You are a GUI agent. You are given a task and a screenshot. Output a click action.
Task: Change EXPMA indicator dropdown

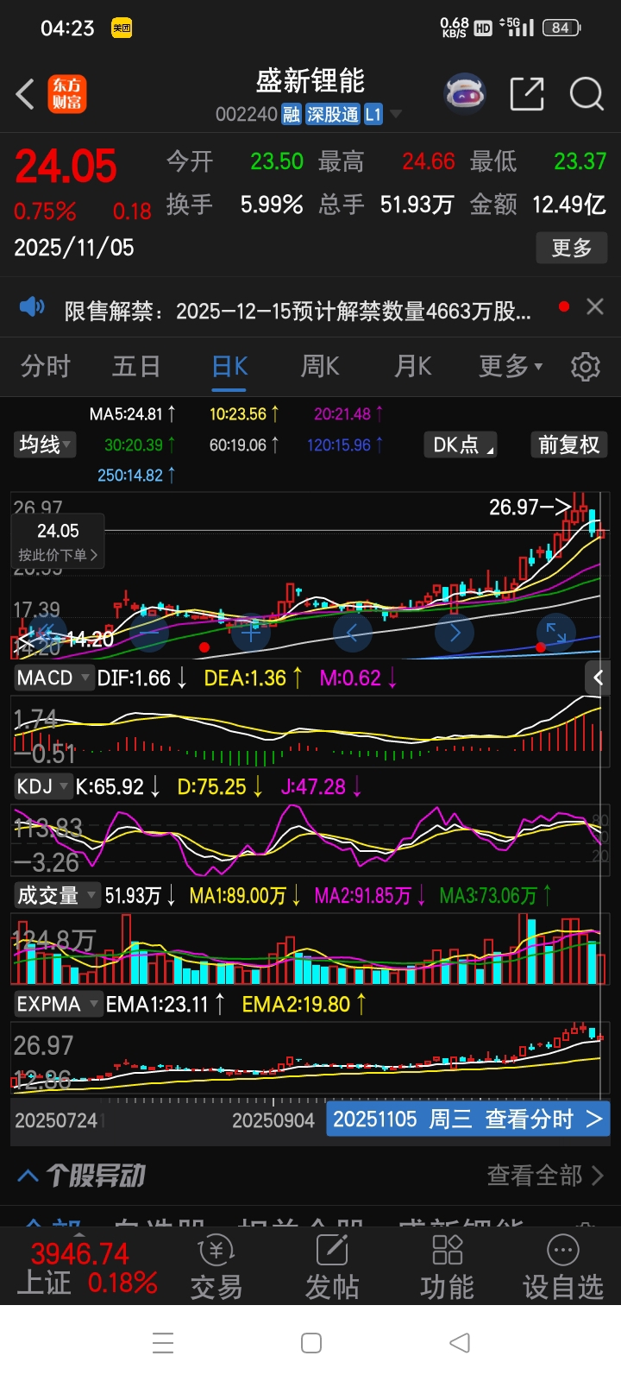[58, 1004]
